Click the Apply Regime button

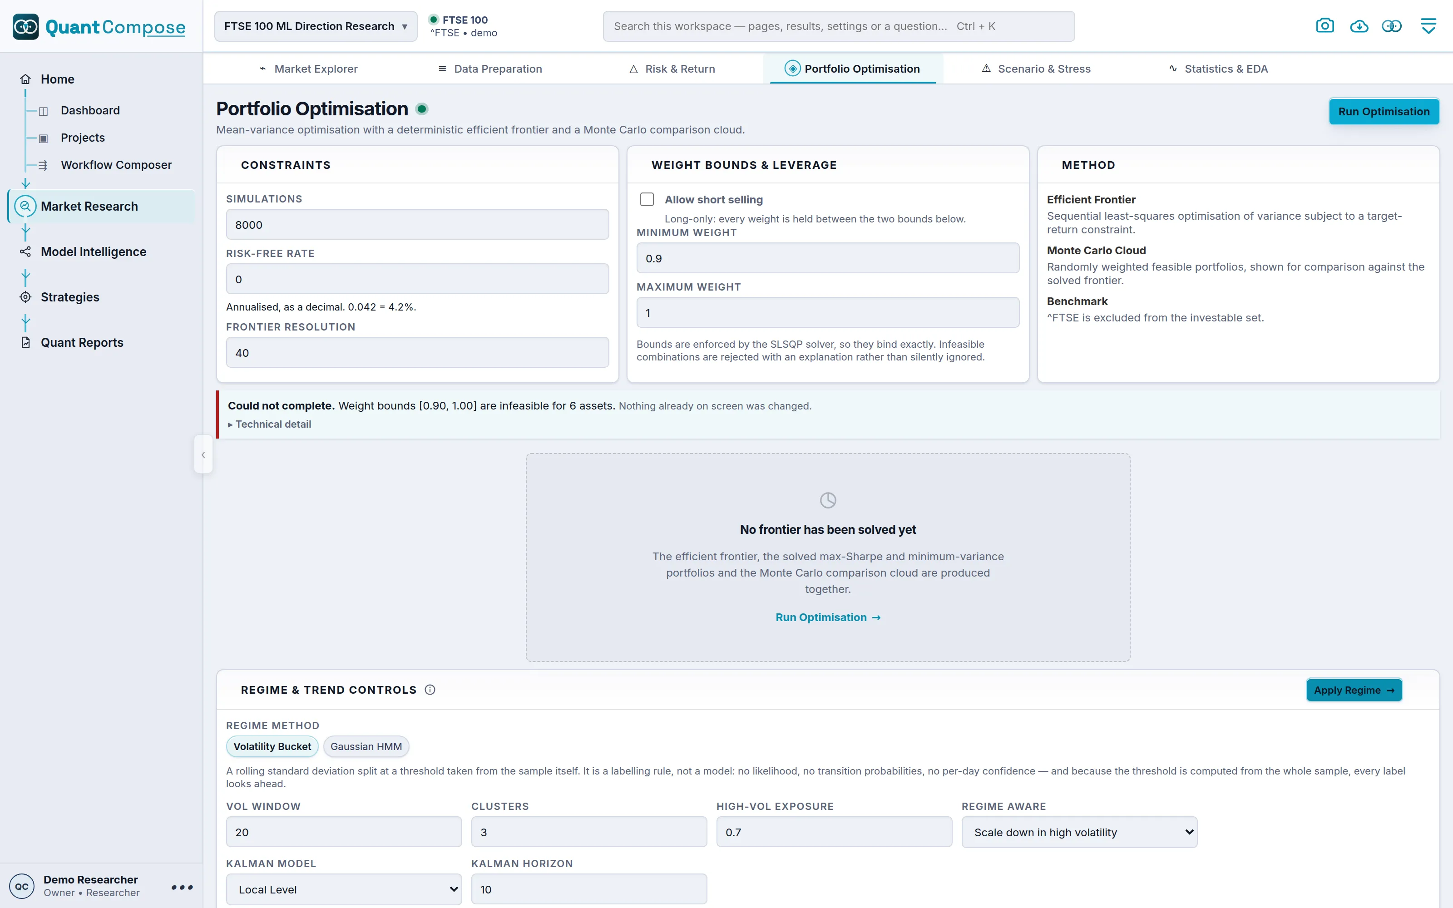(1354, 690)
